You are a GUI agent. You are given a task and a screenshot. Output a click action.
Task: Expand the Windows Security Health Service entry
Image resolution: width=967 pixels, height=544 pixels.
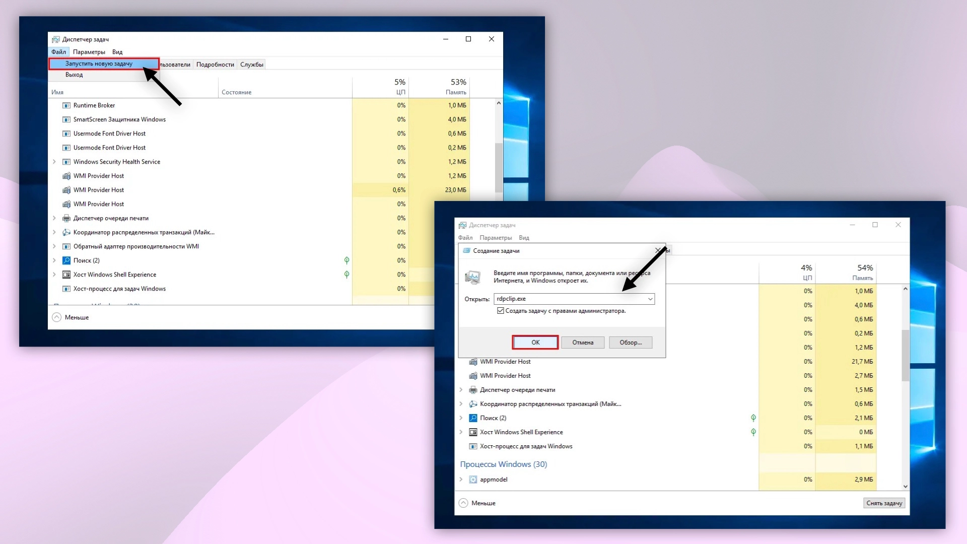click(x=54, y=162)
